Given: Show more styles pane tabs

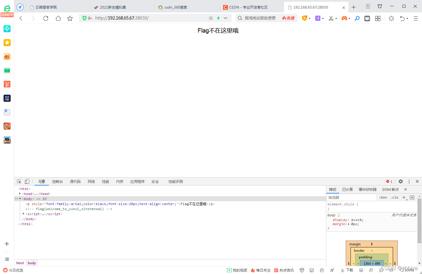Looking at the screenshot, I should (x=405, y=189).
